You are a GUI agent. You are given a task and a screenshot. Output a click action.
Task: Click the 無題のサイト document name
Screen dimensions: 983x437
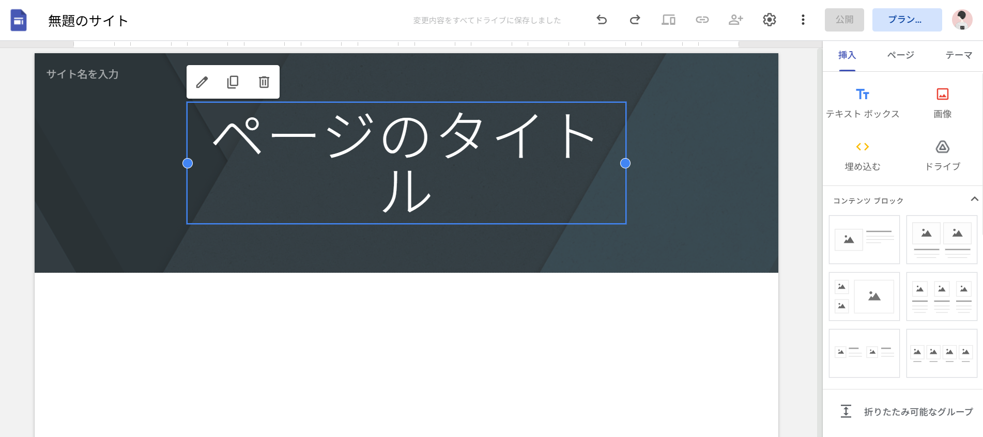[88, 21]
